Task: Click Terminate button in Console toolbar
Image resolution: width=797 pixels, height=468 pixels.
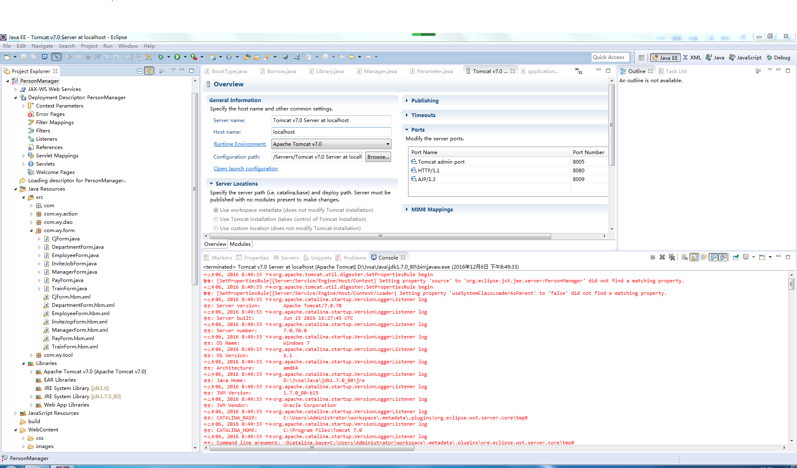Action: tap(653, 257)
